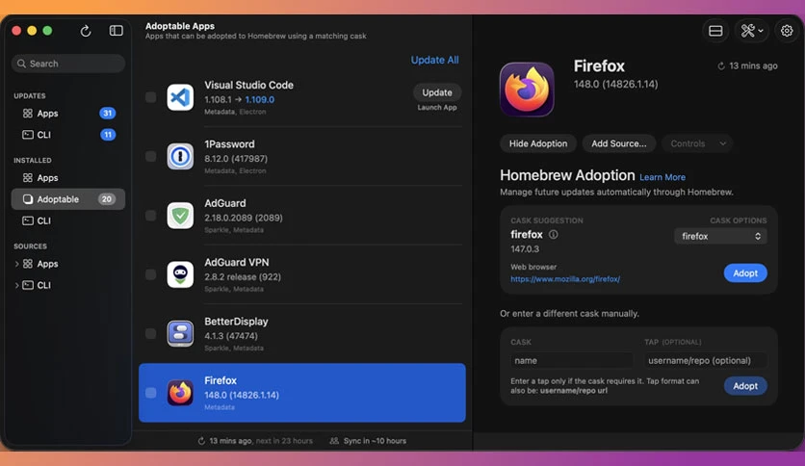Open Updates Apps with 31 badge
This screenshot has width=805, height=466.
[67, 114]
